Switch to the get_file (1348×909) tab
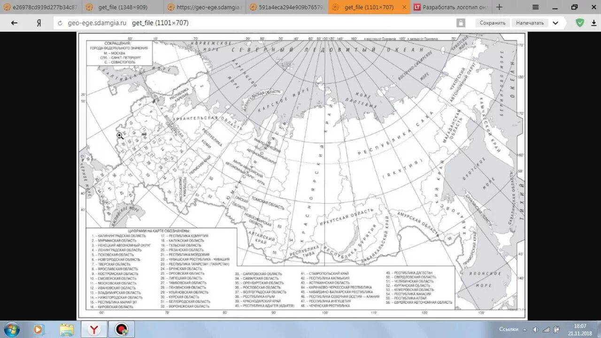This screenshot has height=338, width=601. (x=123, y=7)
